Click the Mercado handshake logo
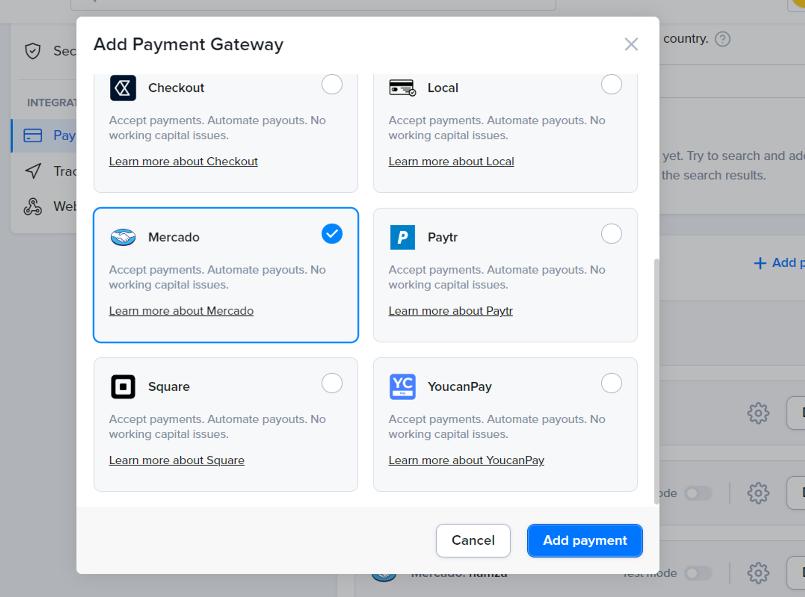 [x=123, y=237]
